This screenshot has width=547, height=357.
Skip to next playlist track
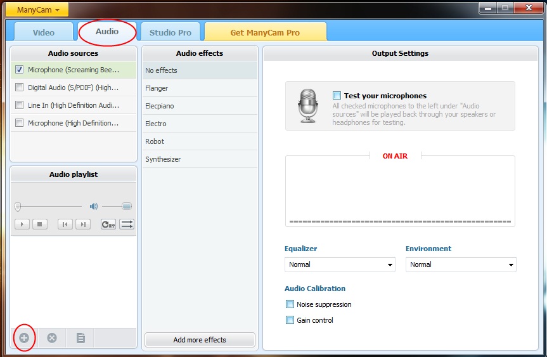(x=83, y=224)
